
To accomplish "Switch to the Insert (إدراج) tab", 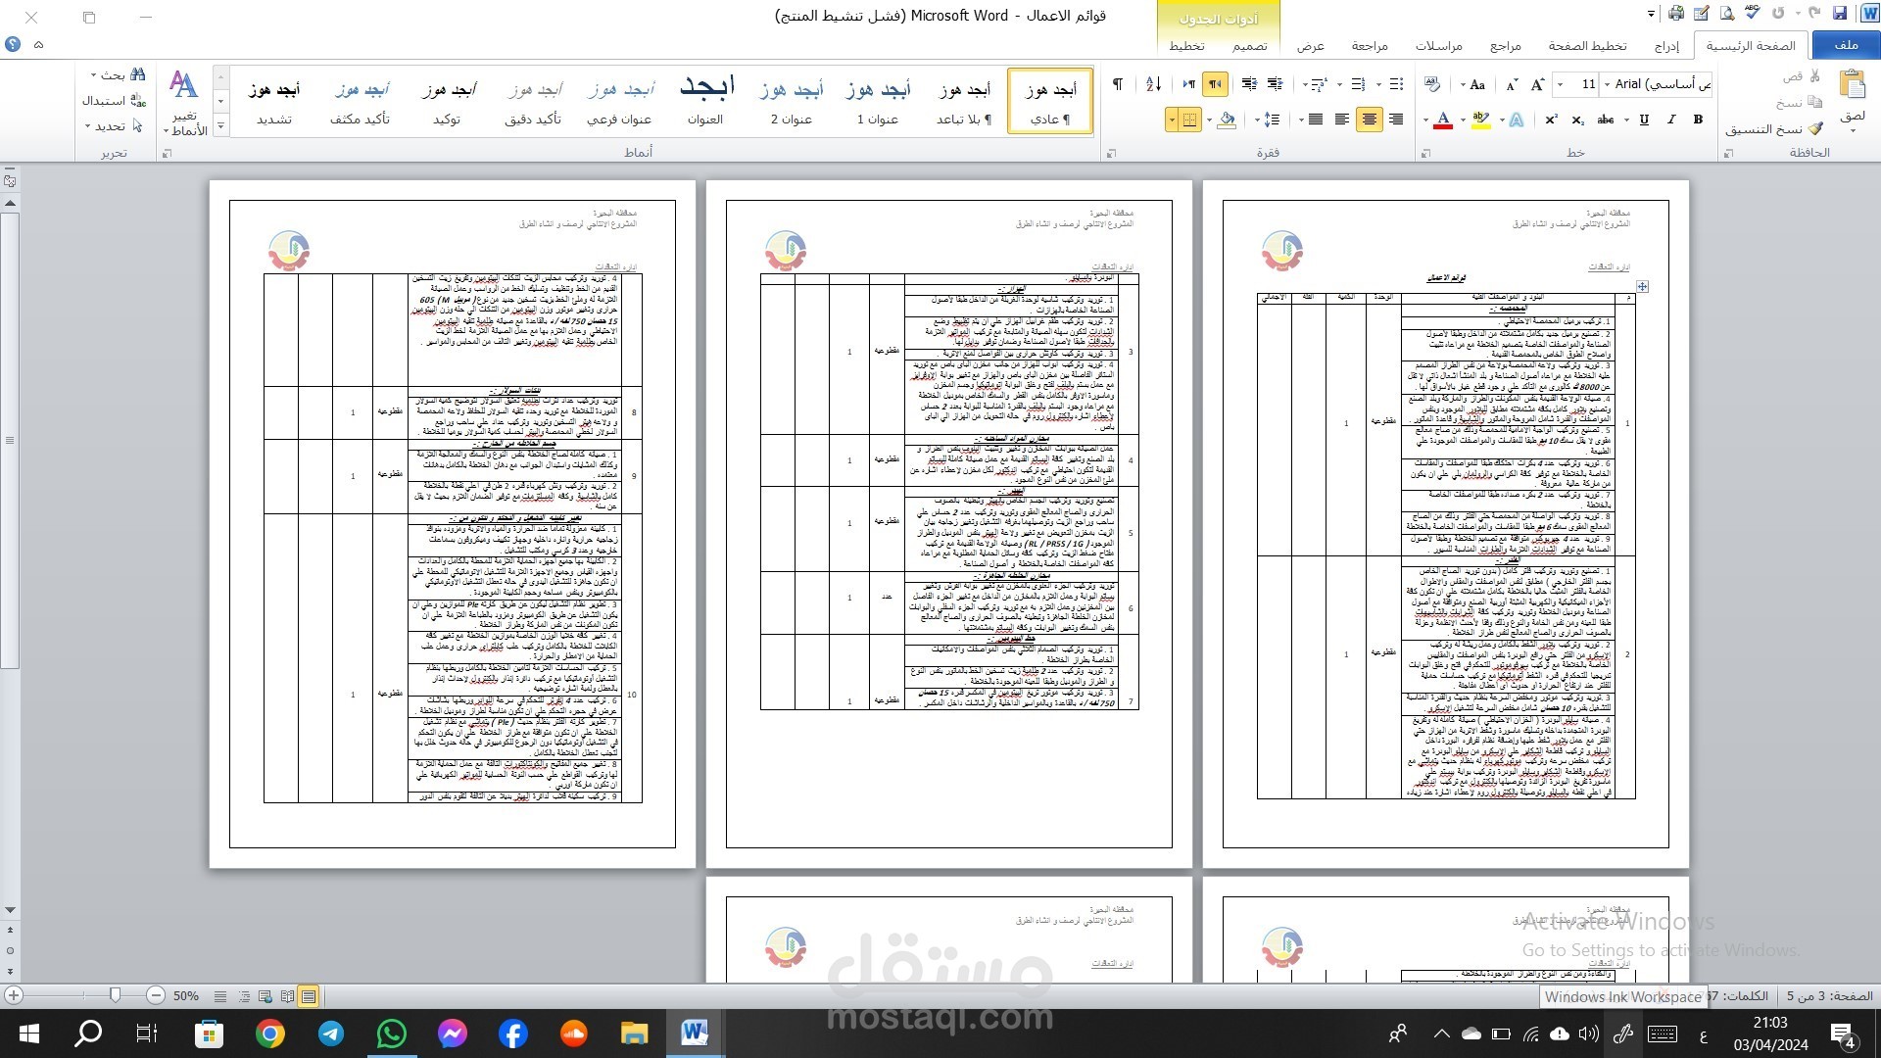I will click(1665, 45).
